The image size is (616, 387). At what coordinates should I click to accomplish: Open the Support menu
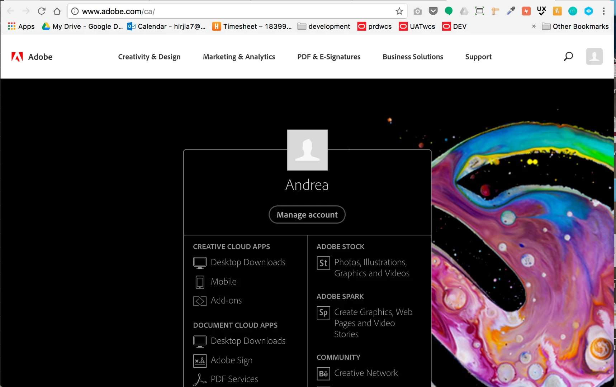478,57
